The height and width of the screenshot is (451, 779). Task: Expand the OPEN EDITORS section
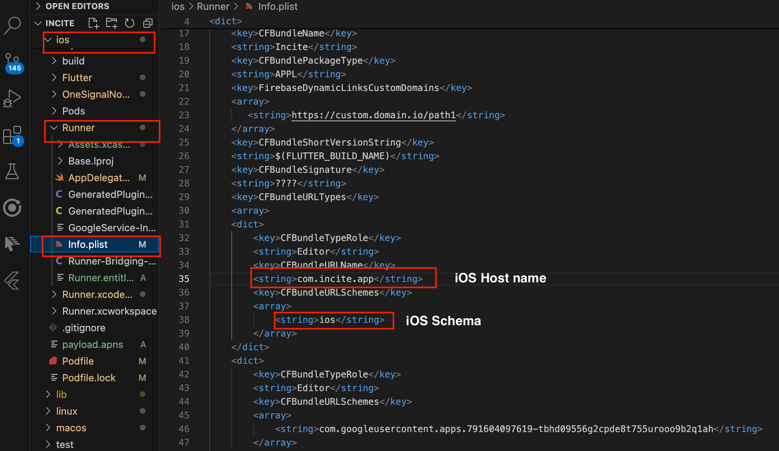pos(77,6)
